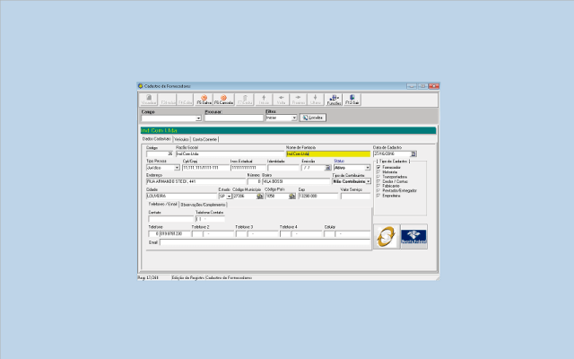
Task: Open the Status dropdown showing Ativo
Action: [367, 168]
